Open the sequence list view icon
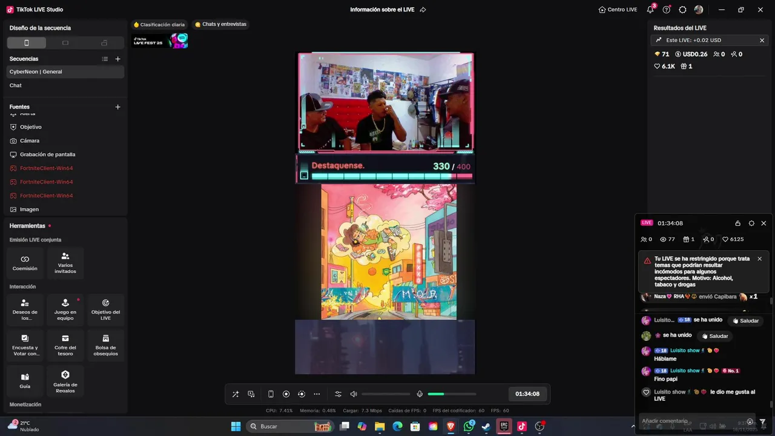This screenshot has height=436, width=775. coord(105,59)
